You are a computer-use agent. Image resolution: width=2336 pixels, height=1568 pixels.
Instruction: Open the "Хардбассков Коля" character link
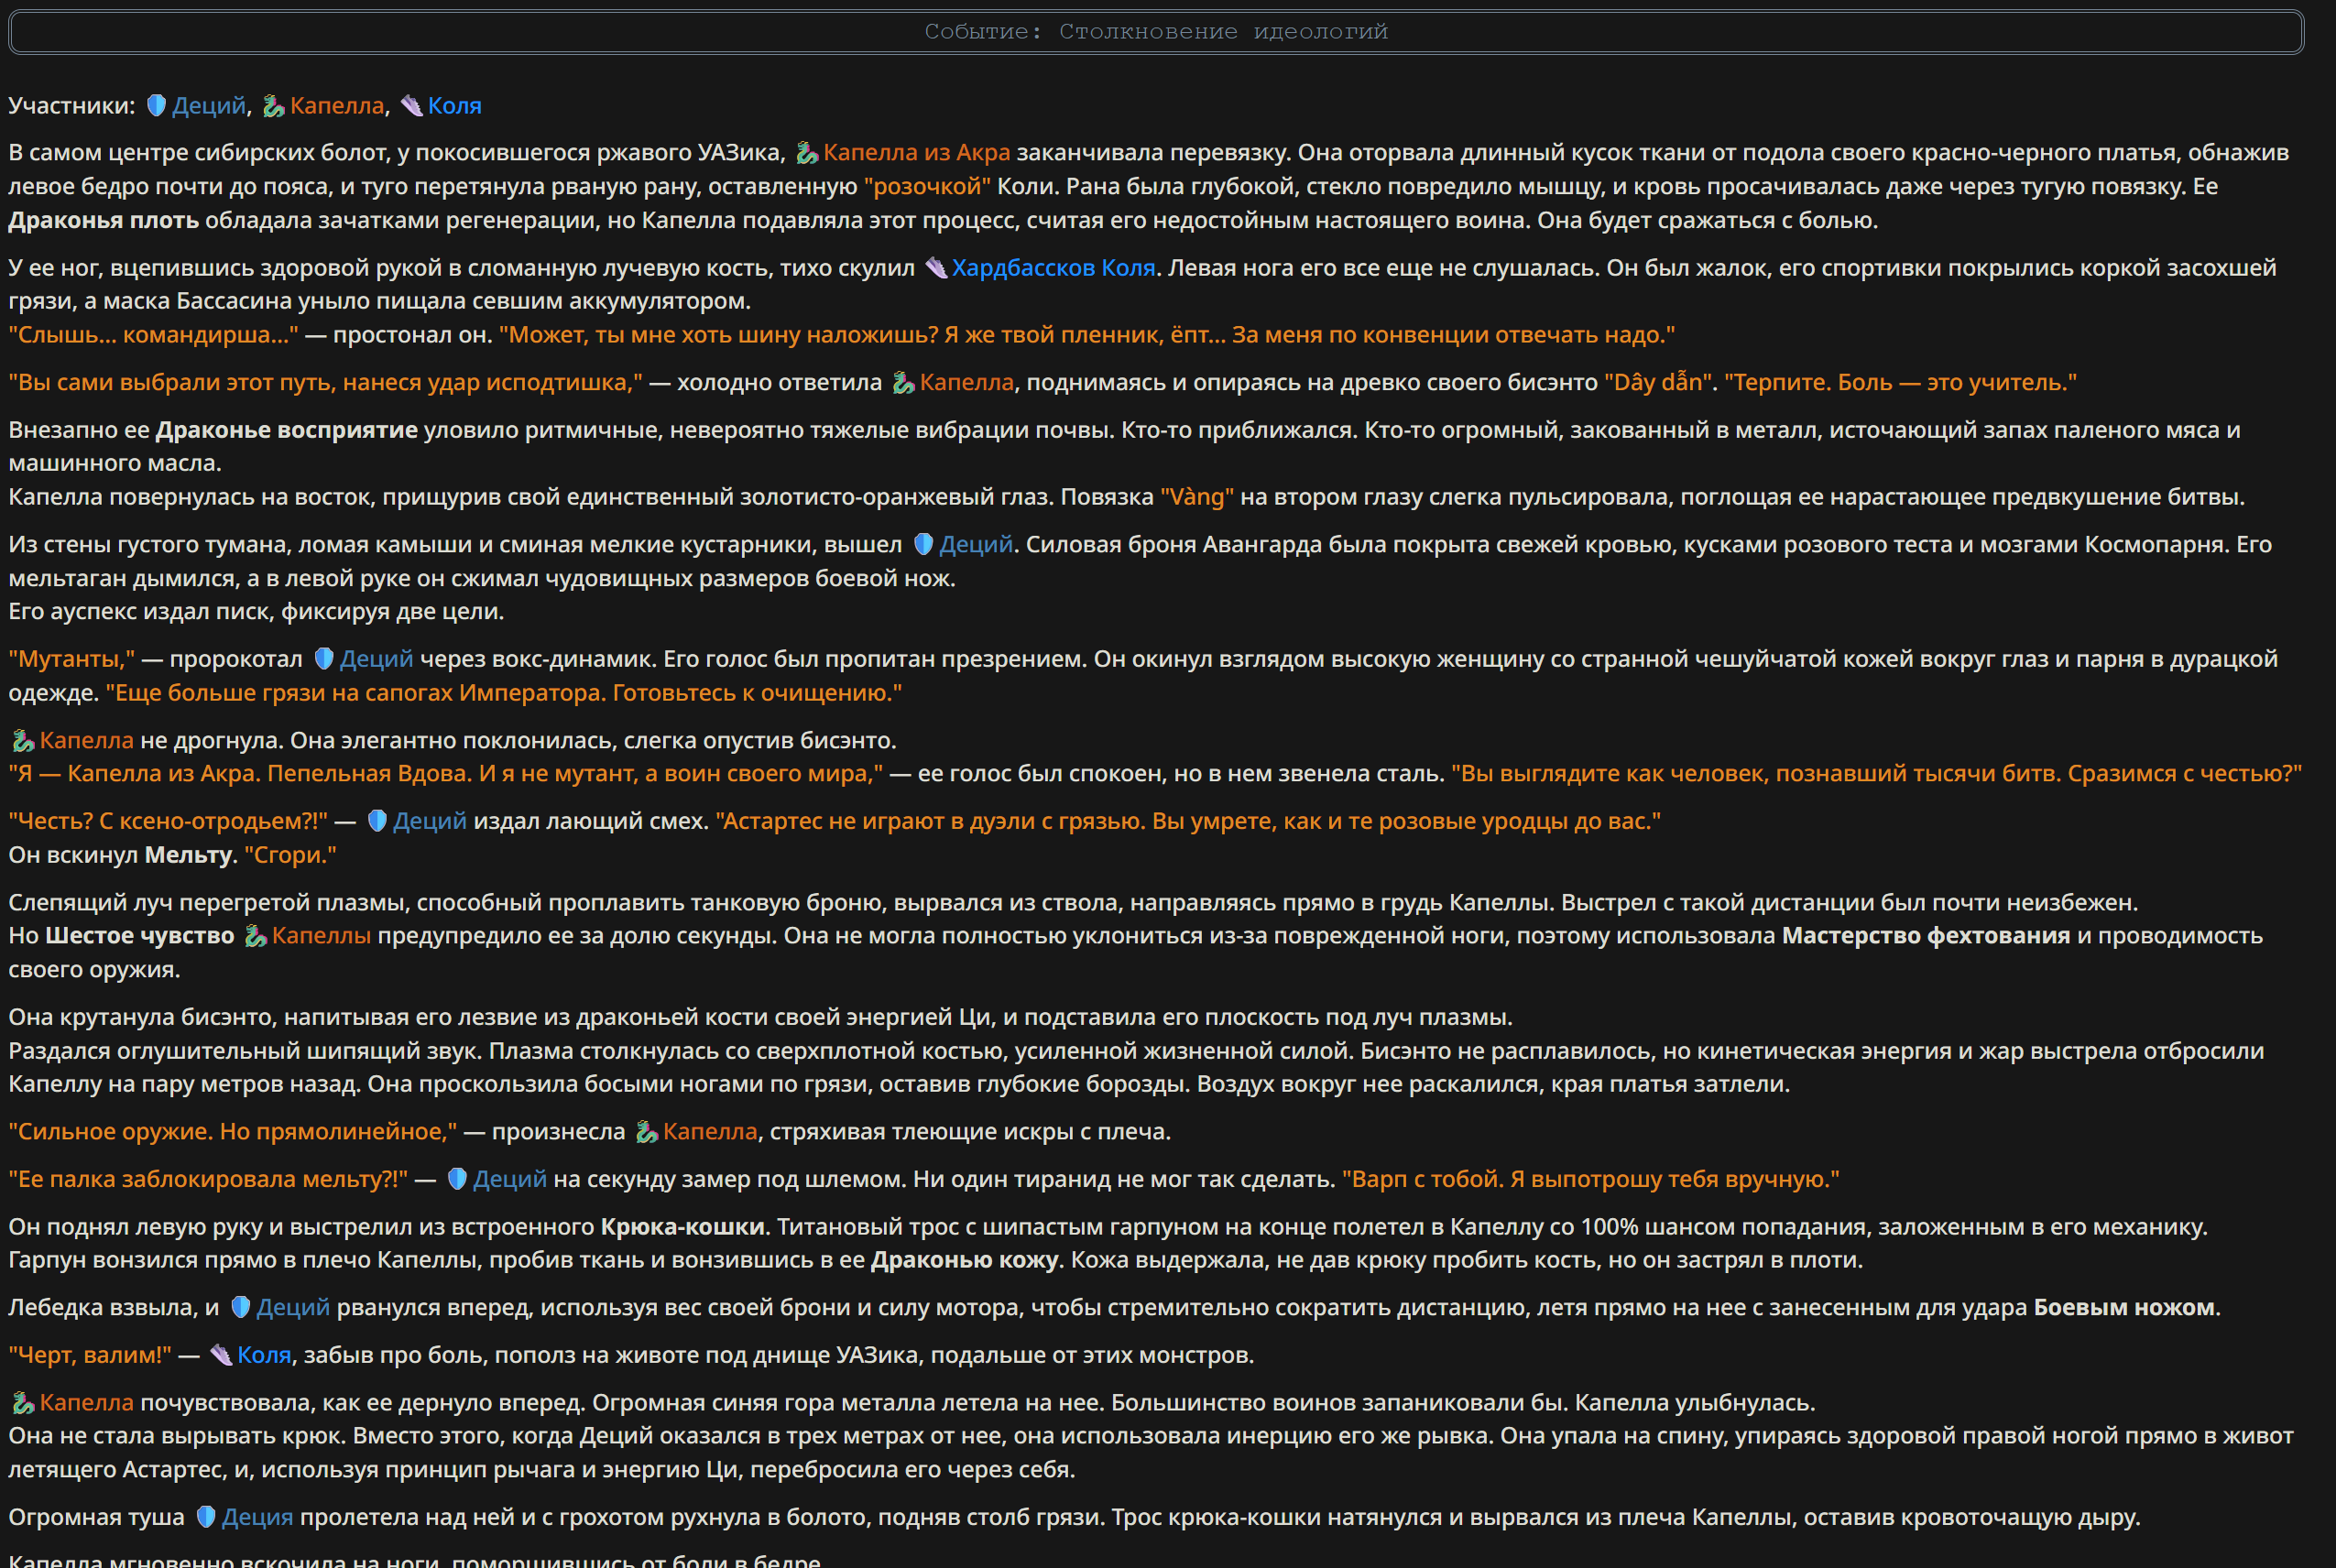1053,268
